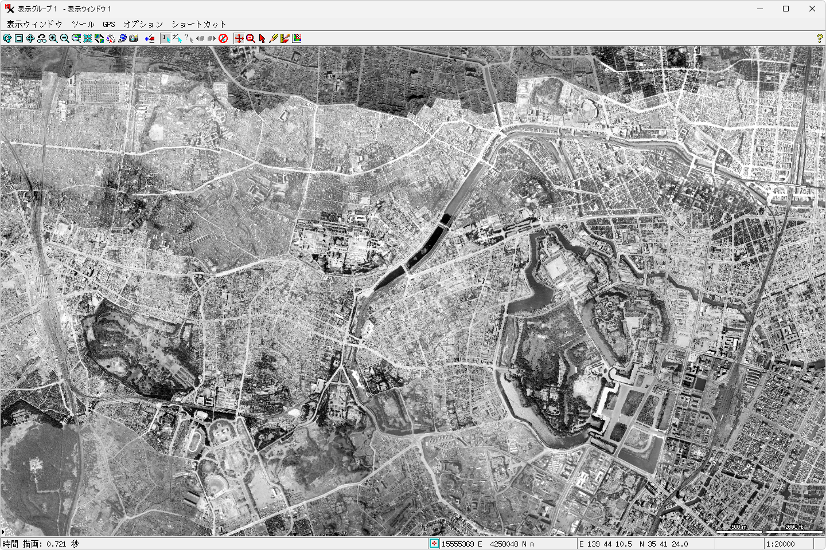This screenshot has width=826, height=550.
Task: Open the GPS menu
Action: click(109, 24)
